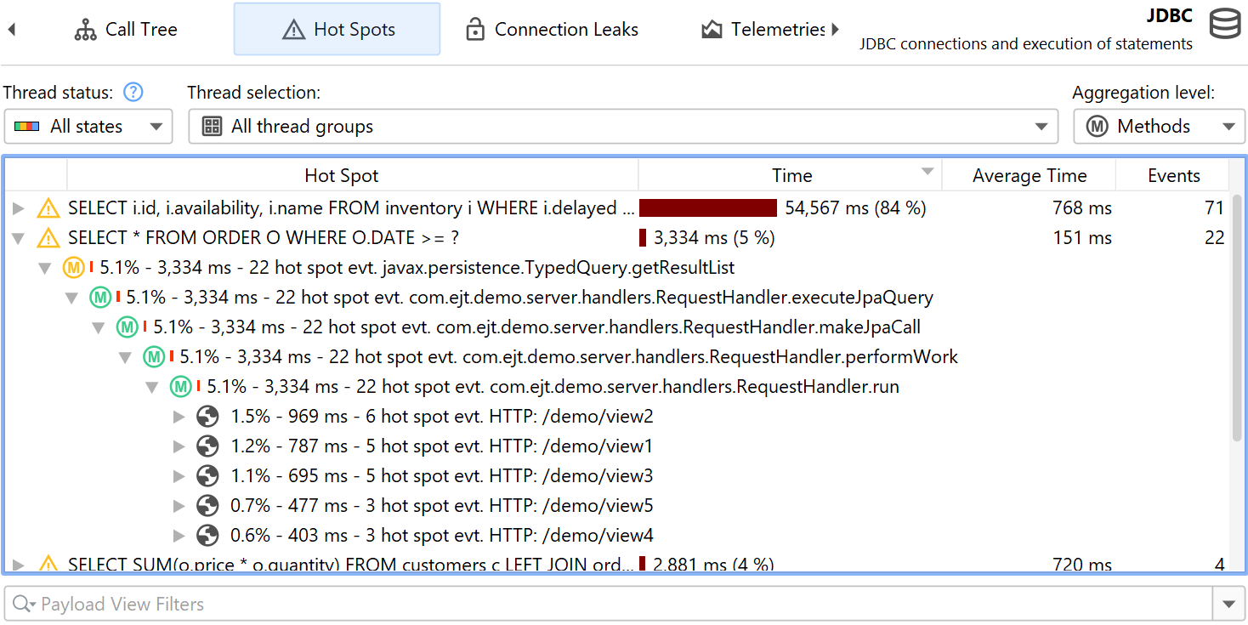Click the globe icon for /demo/view2
The height and width of the screenshot is (625, 1248).
click(x=207, y=416)
